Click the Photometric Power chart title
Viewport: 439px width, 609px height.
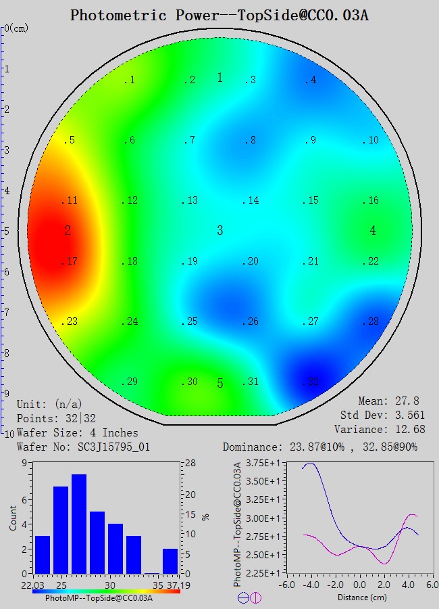coord(219,15)
